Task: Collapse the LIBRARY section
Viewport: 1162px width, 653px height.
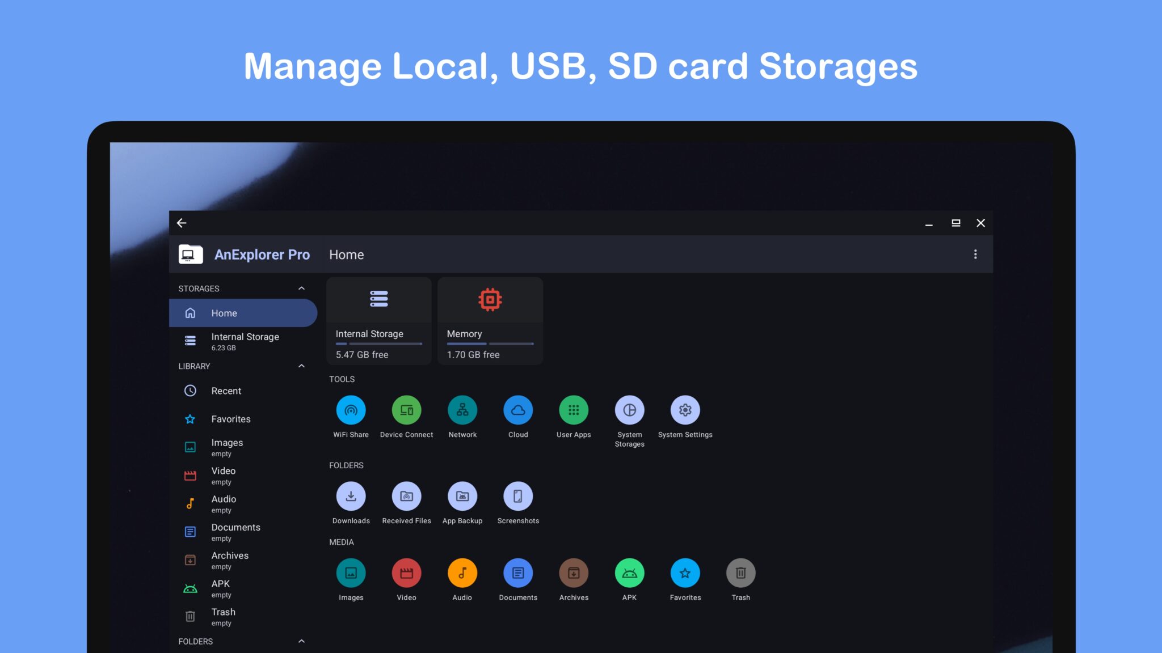Action: 301,366
